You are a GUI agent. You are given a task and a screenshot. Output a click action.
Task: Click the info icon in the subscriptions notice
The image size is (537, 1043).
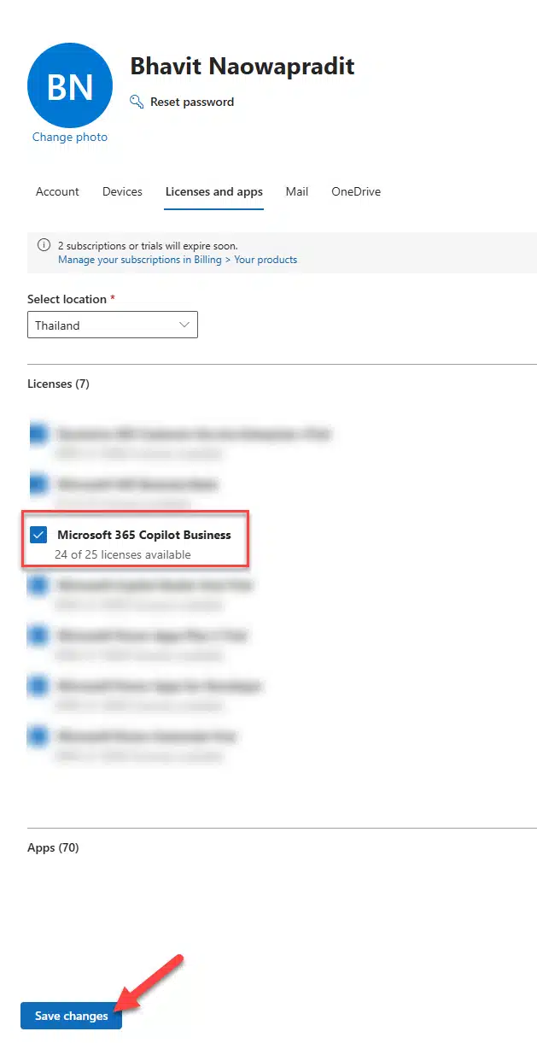(x=44, y=245)
